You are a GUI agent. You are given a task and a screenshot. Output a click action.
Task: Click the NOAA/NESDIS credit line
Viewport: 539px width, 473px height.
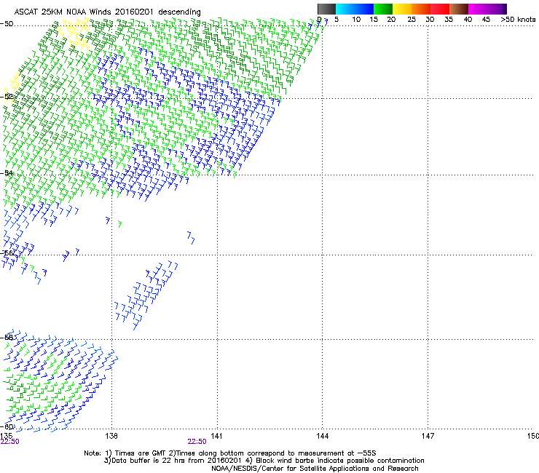point(315,469)
